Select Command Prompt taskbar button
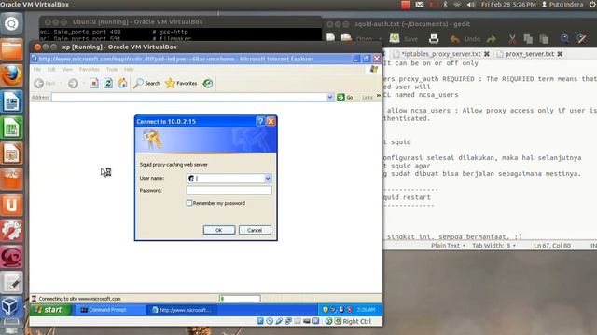Screen dimensions: 597x335 [x=110, y=310]
